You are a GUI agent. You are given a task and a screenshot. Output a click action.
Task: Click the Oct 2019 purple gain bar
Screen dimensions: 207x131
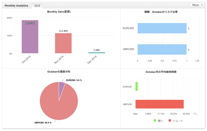[30, 37]
